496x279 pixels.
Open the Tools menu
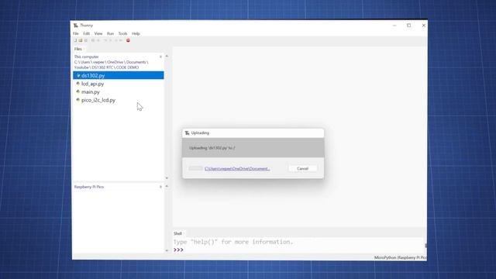(x=122, y=33)
